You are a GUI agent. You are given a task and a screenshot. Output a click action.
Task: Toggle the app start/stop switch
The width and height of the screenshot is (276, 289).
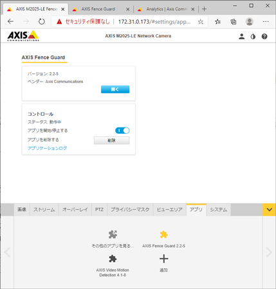[x=122, y=131]
